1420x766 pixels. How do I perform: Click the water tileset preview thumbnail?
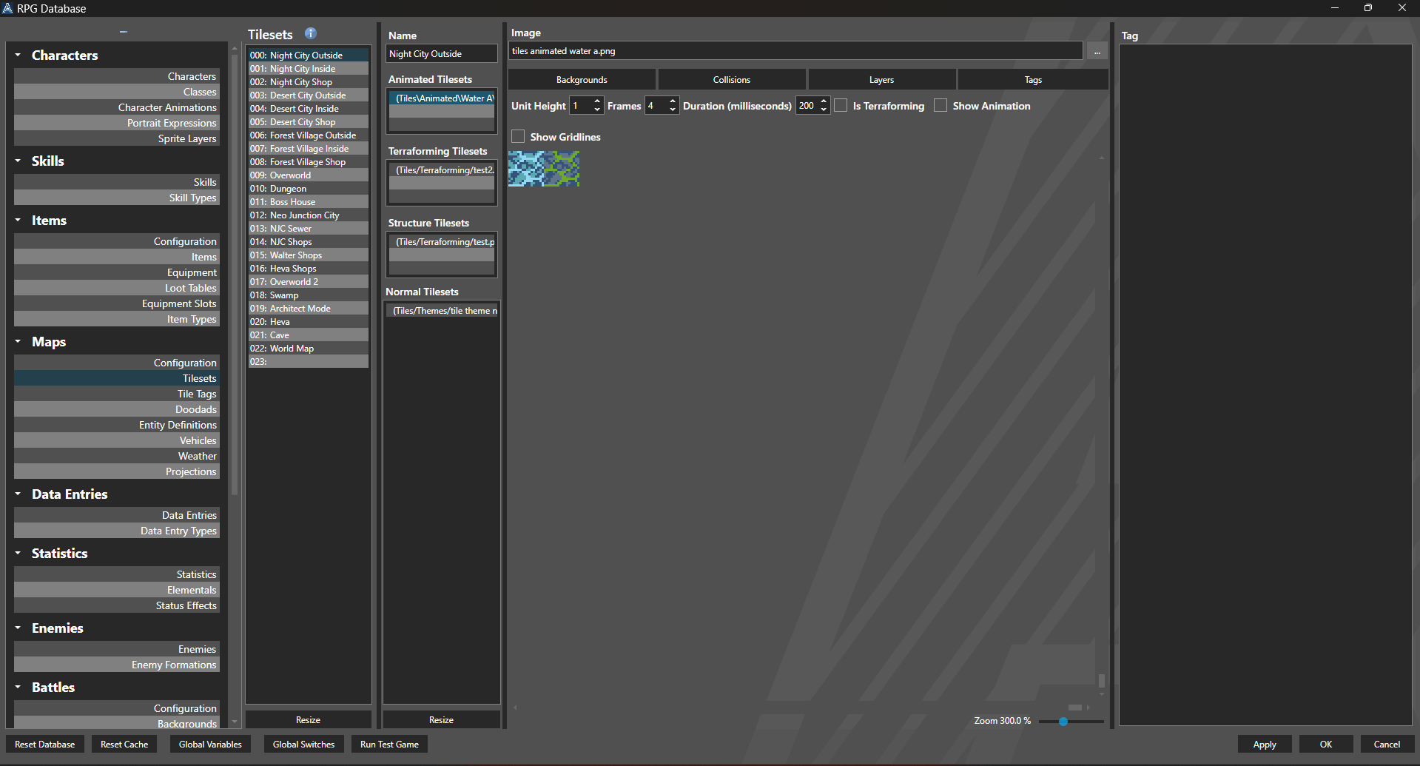543,169
